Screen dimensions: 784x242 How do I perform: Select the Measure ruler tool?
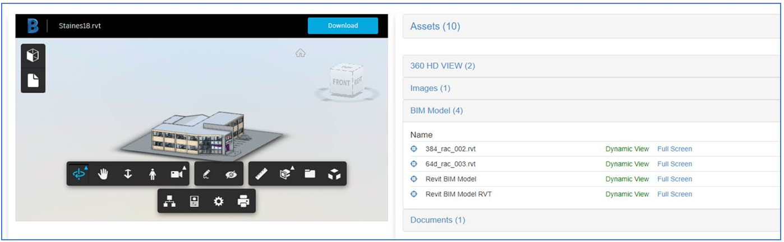(x=261, y=174)
